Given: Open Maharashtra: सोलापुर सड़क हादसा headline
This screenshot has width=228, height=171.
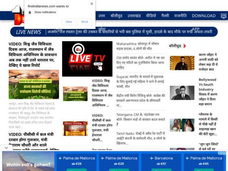Looking at the screenshot, I should click(x=138, y=46).
